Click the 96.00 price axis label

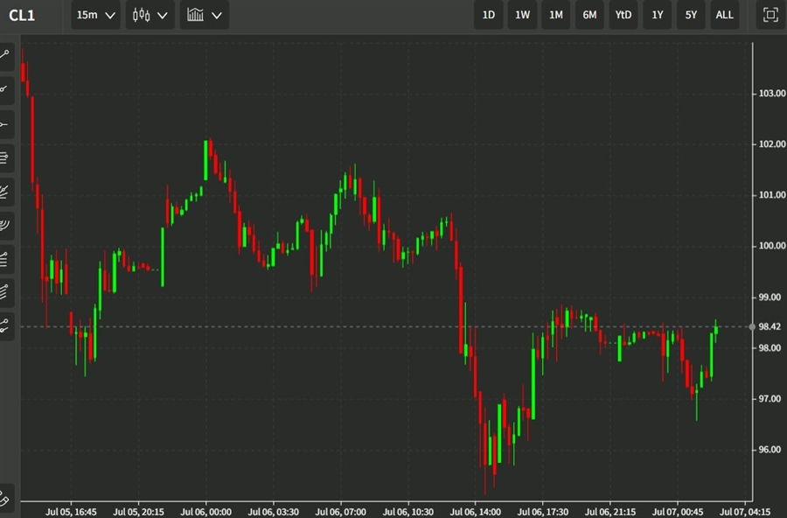(770, 450)
